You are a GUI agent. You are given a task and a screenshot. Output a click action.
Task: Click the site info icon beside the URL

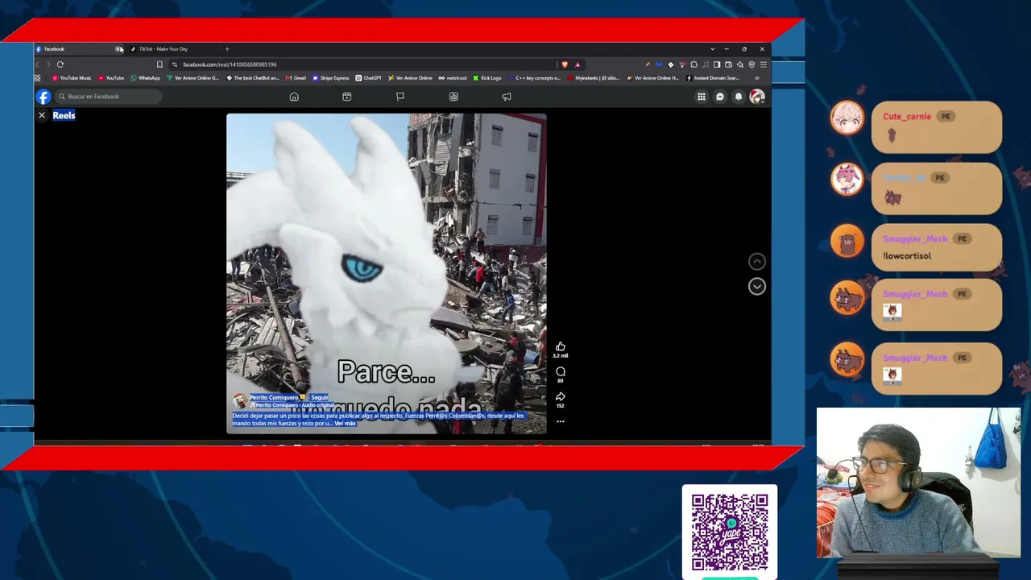point(175,64)
